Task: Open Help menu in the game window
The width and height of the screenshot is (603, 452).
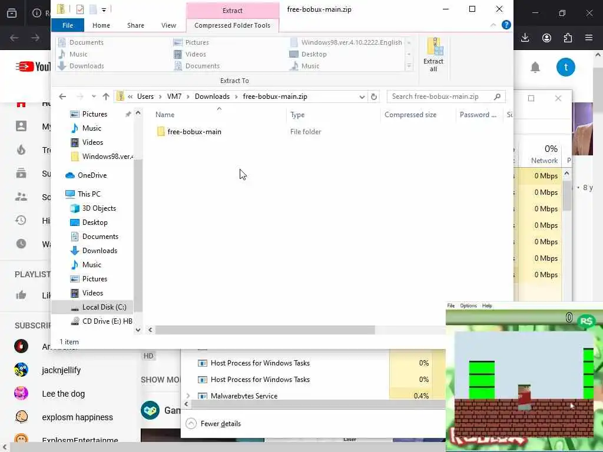Action: pos(487,305)
